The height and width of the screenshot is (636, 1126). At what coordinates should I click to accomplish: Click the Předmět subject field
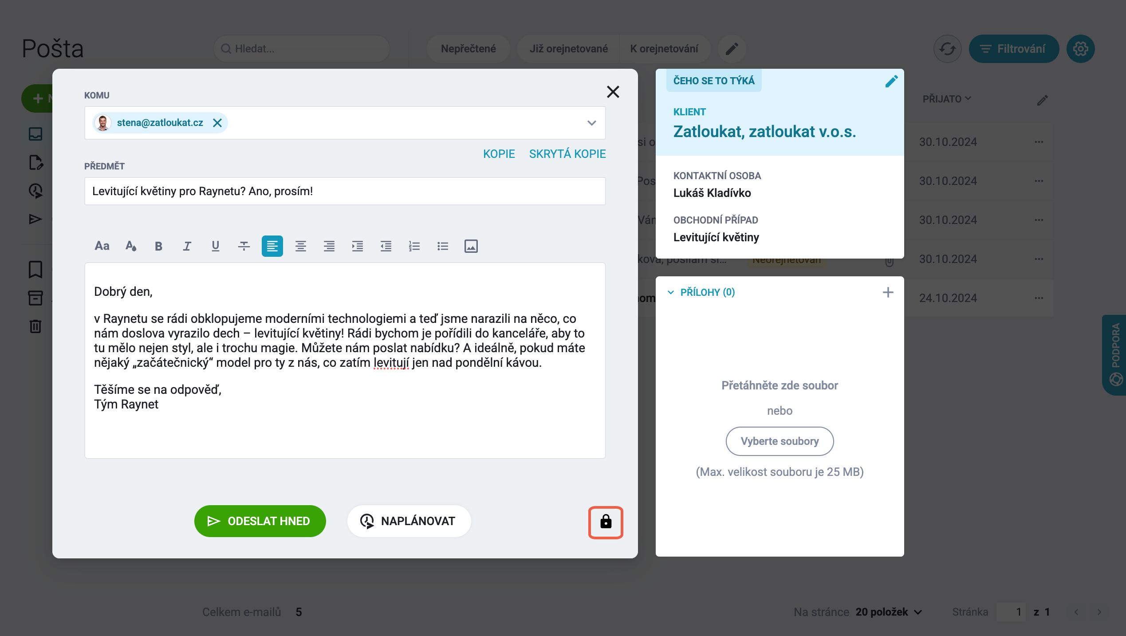point(345,191)
